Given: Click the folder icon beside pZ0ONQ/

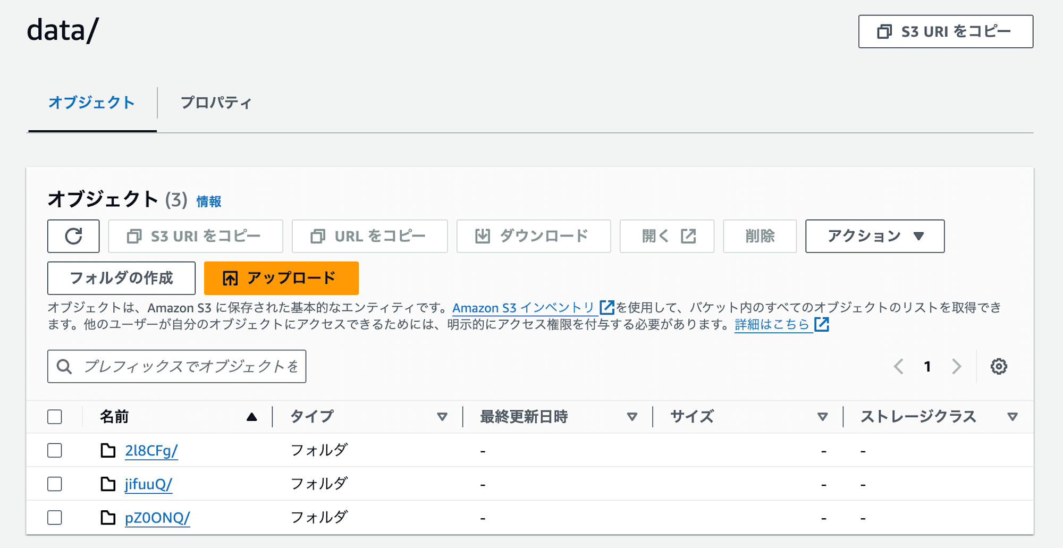Looking at the screenshot, I should click(x=108, y=518).
